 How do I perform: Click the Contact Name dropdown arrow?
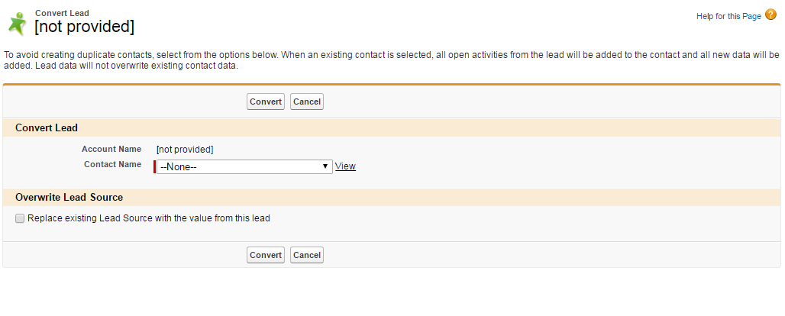325,166
